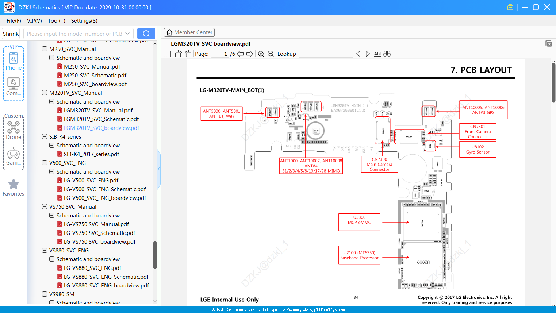Collapse the VS980_SM tree node

(45, 294)
